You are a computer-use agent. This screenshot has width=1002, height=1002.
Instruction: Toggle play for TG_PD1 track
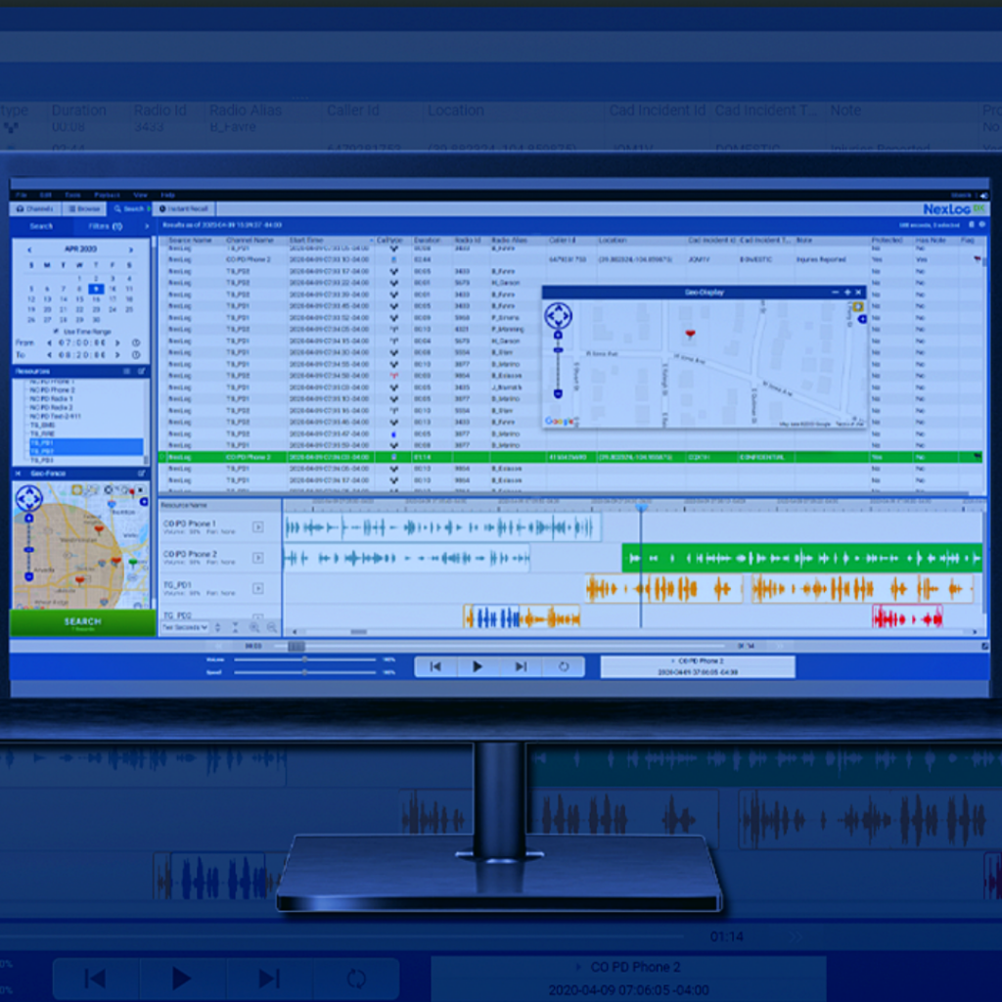click(x=258, y=588)
